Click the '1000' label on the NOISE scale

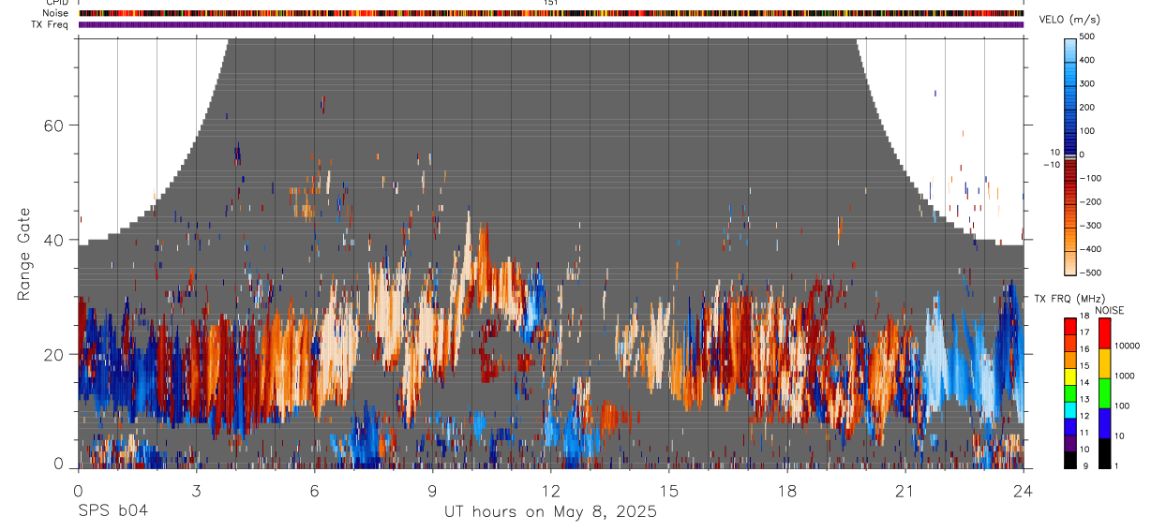pyautogui.click(x=1123, y=376)
